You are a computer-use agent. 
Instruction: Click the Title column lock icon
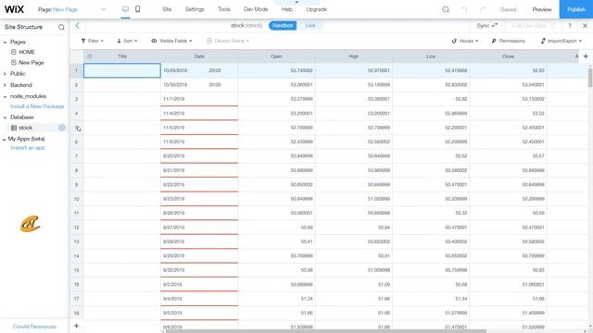[x=90, y=56]
